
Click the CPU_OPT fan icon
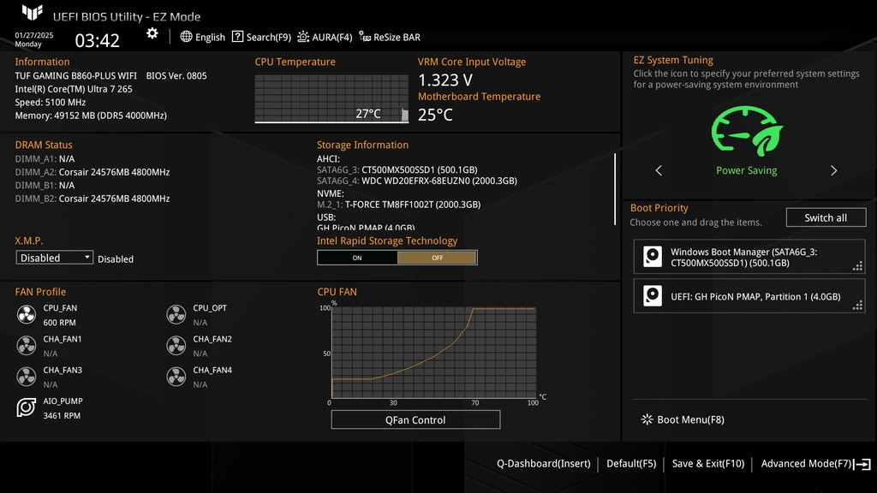pyautogui.click(x=176, y=315)
